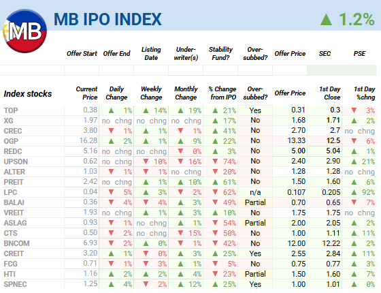Click the PSE column header
381x293 pixels.
[x=359, y=54]
